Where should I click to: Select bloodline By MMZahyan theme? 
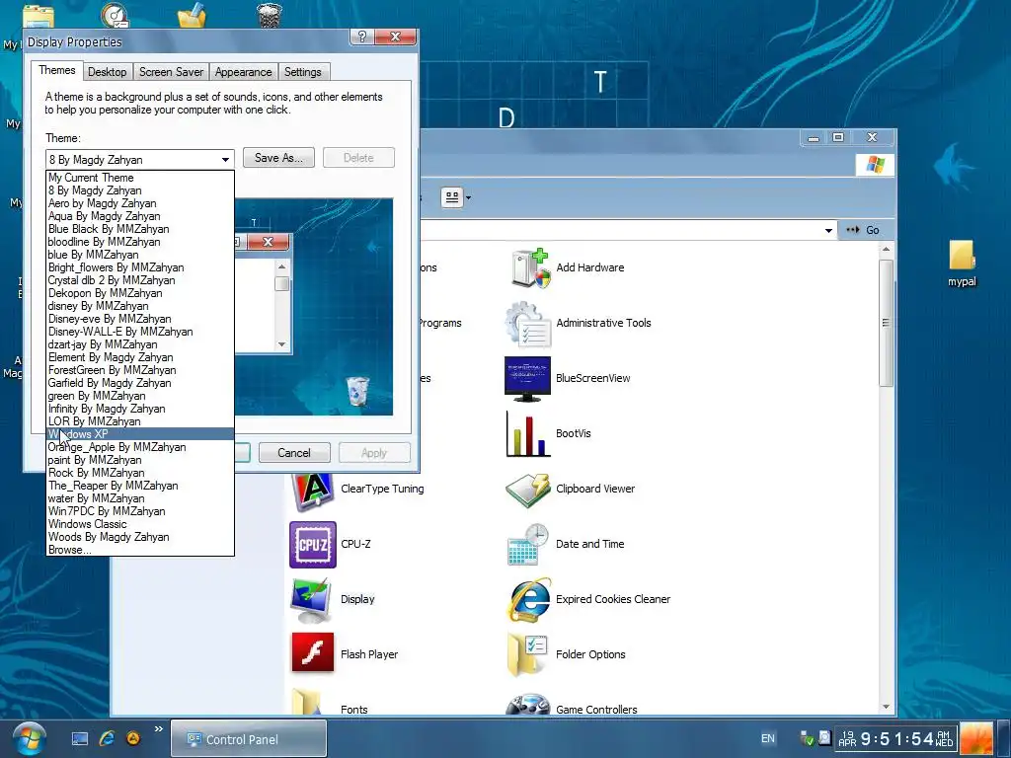[140, 242]
